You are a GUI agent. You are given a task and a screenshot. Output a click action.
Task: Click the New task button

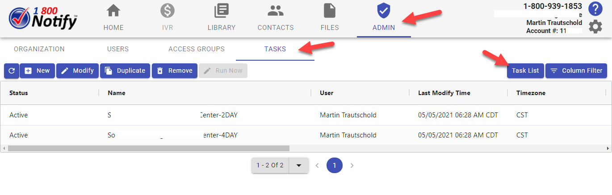[38, 71]
